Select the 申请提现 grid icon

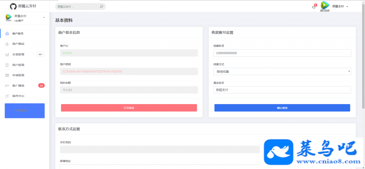[x=7, y=75]
